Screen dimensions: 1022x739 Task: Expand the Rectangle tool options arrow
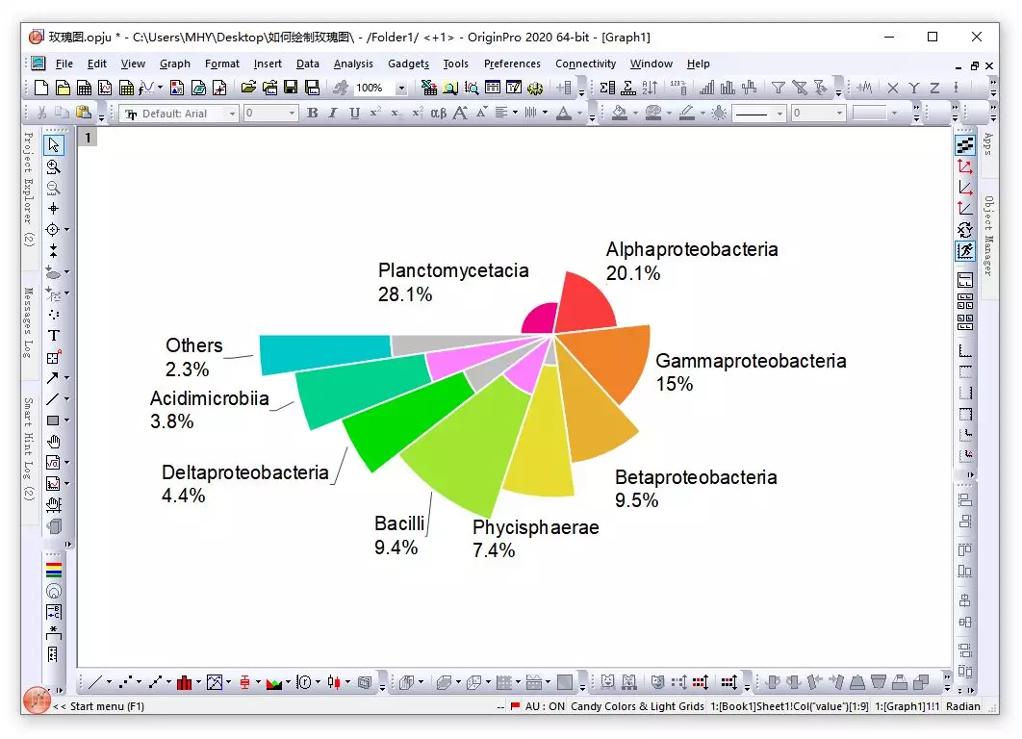coord(66,420)
